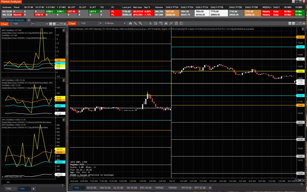The width and height of the screenshot is (307, 192).
Task: Choose the cursor pointer tool
Action: (150, 23)
